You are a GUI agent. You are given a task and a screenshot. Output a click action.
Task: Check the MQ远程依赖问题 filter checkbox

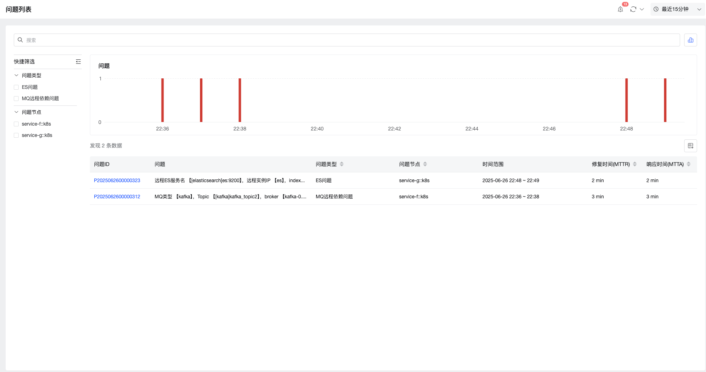(17, 99)
